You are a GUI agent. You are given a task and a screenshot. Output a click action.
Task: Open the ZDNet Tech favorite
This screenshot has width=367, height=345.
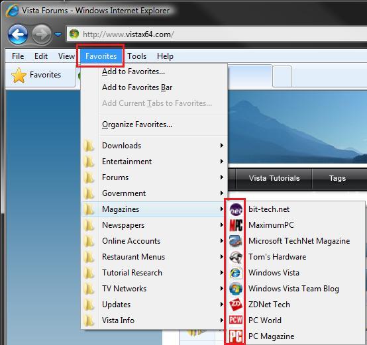coord(296,305)
